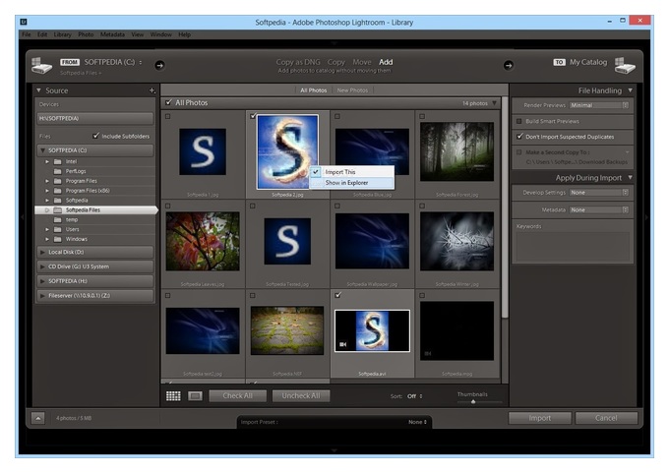
Task: Toggle the All Photos header checkbox
Action: [x=168, y=102]
